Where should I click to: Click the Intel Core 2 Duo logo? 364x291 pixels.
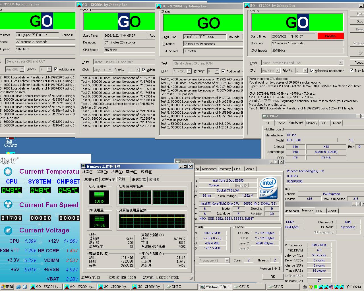click(x=268, y=188)
